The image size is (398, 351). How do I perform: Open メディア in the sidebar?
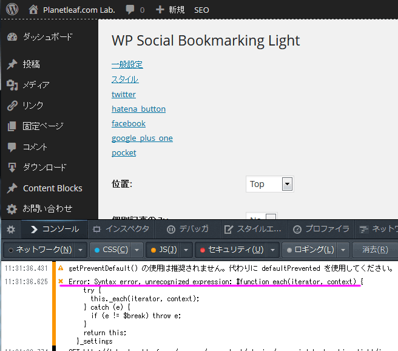pos(36,85)
